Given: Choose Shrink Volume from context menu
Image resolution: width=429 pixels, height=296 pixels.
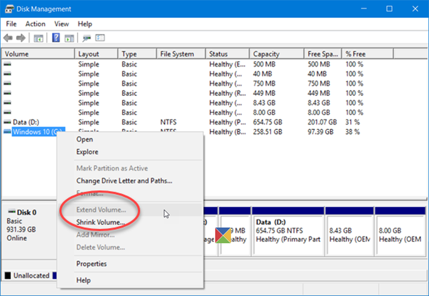Looking at the screenshot, I should pyautogui.click(x=100, y=222).
